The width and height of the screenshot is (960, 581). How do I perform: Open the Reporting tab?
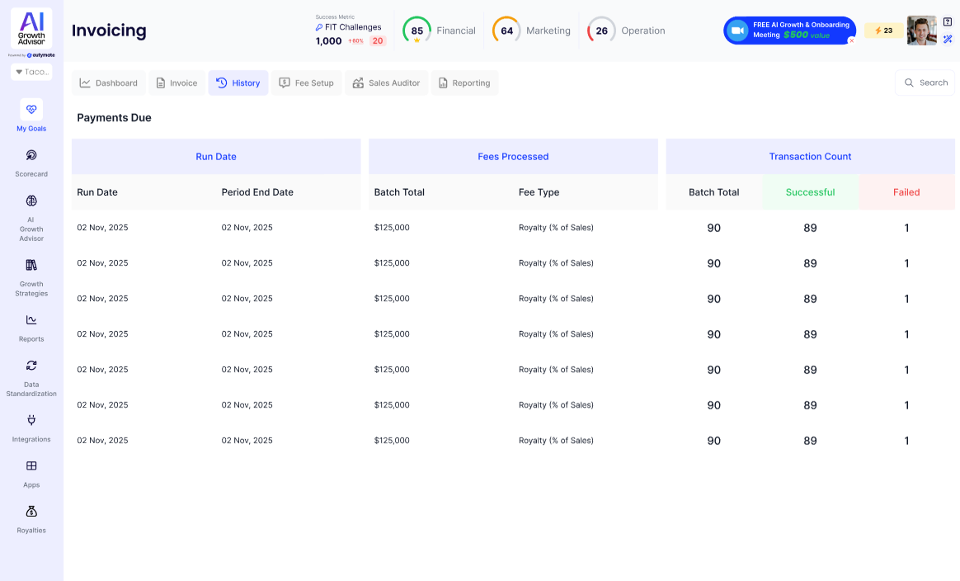pos(464,83)
